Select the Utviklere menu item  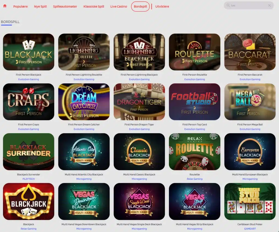coord(162,7)
